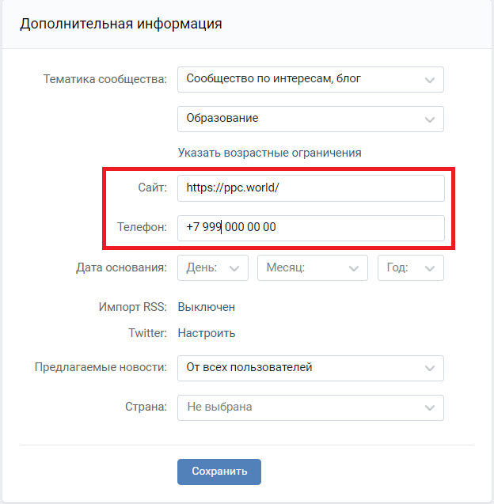Open the Год year dropdown
The height and width of the screenshot is (504, 494).
[x=410, y=268]
